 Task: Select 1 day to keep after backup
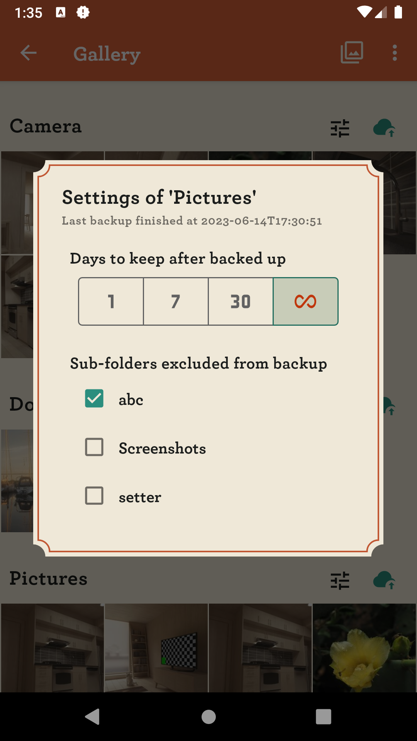coord(111,301)
